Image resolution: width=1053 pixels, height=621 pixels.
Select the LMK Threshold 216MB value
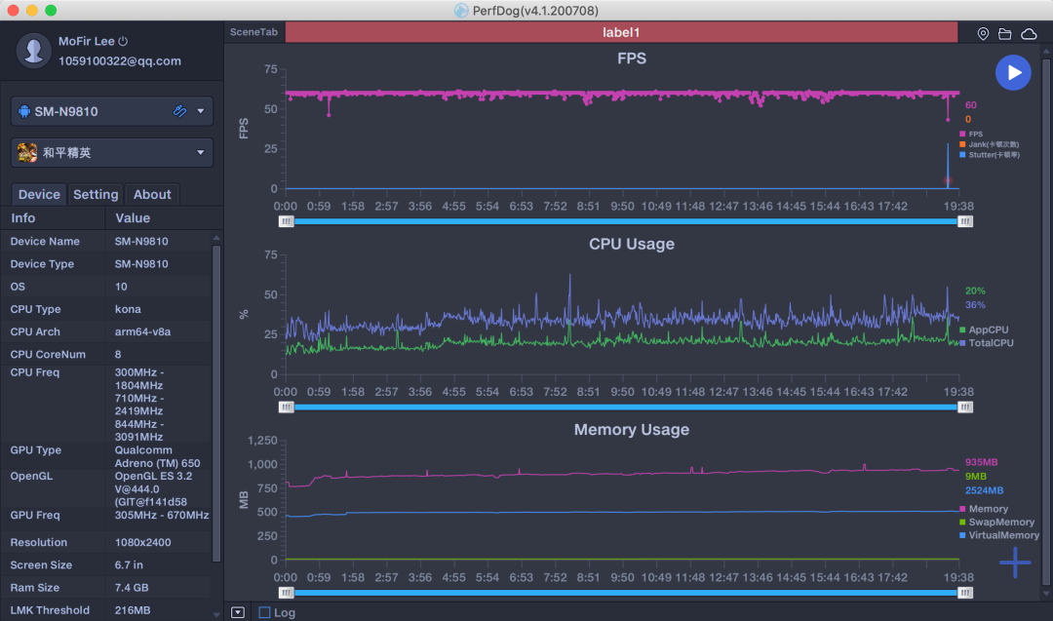click(133, 610)
